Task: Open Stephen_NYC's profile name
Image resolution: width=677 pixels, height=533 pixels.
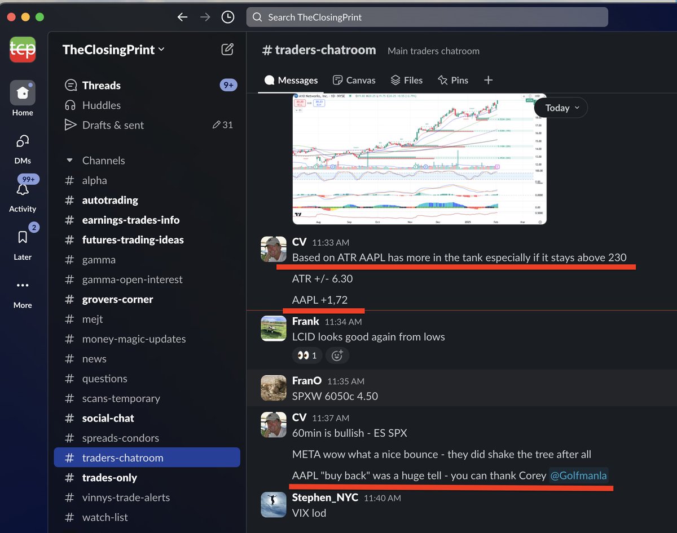Action: click(325, 498)
